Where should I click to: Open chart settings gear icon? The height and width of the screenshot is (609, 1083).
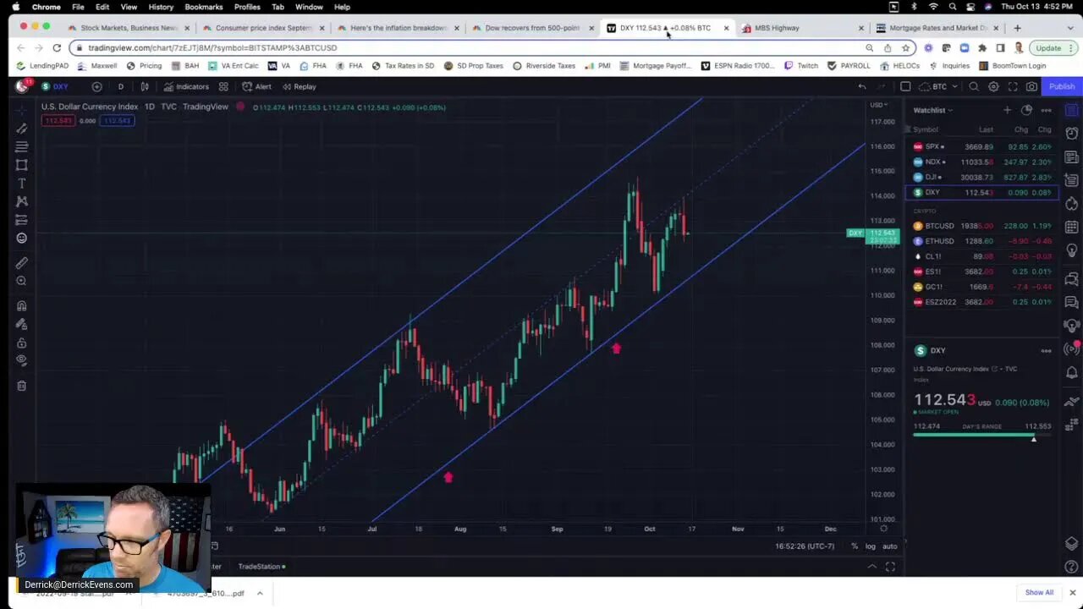click(x=993, y=86)
